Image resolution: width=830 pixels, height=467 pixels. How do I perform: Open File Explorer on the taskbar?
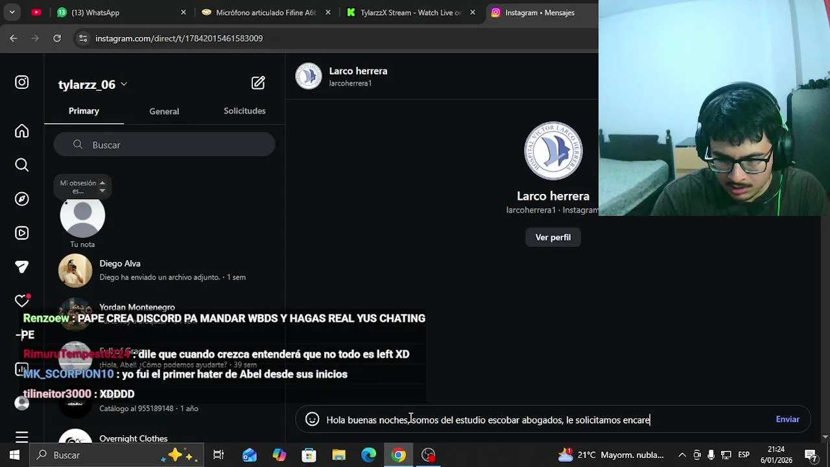[x=339, y=455]
